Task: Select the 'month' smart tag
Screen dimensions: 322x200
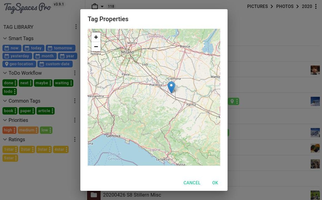Action: tap(45, 56)
